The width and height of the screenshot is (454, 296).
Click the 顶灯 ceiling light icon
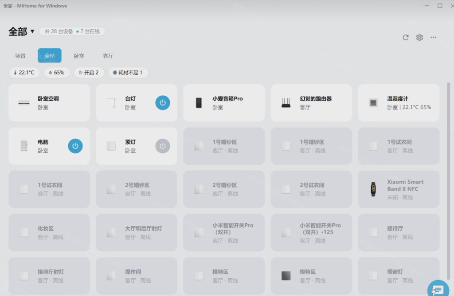tap(111, 146)
